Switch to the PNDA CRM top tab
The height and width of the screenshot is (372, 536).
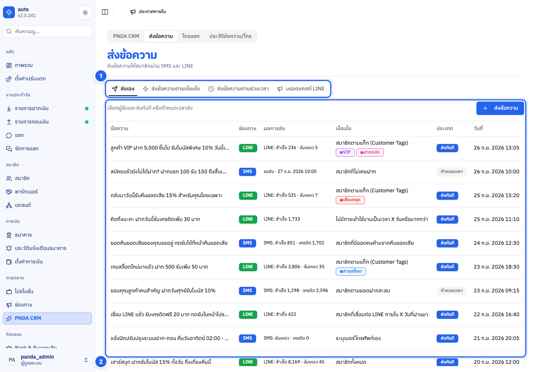pos(126,36)
